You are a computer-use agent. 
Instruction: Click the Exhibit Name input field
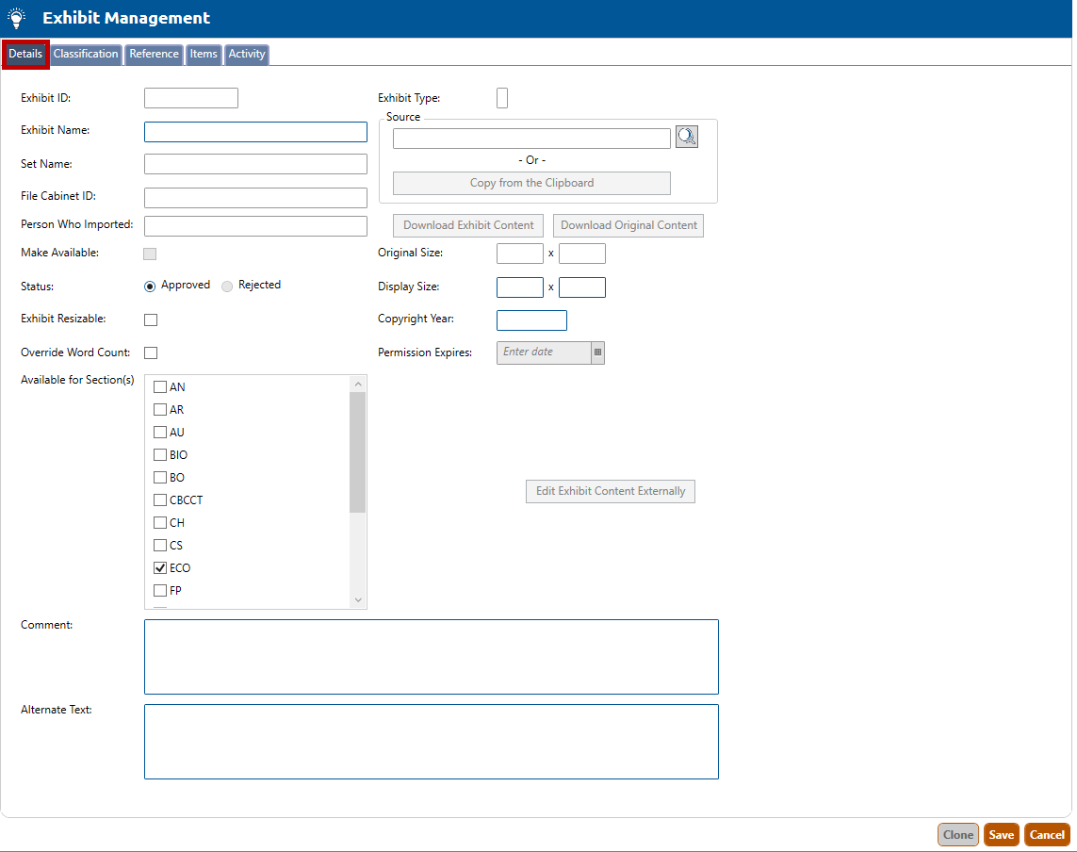(x=255, y=132)
